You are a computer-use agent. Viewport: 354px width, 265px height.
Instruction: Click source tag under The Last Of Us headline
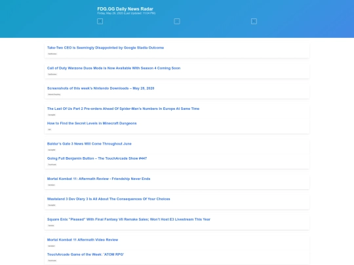[x=52, y=115]
